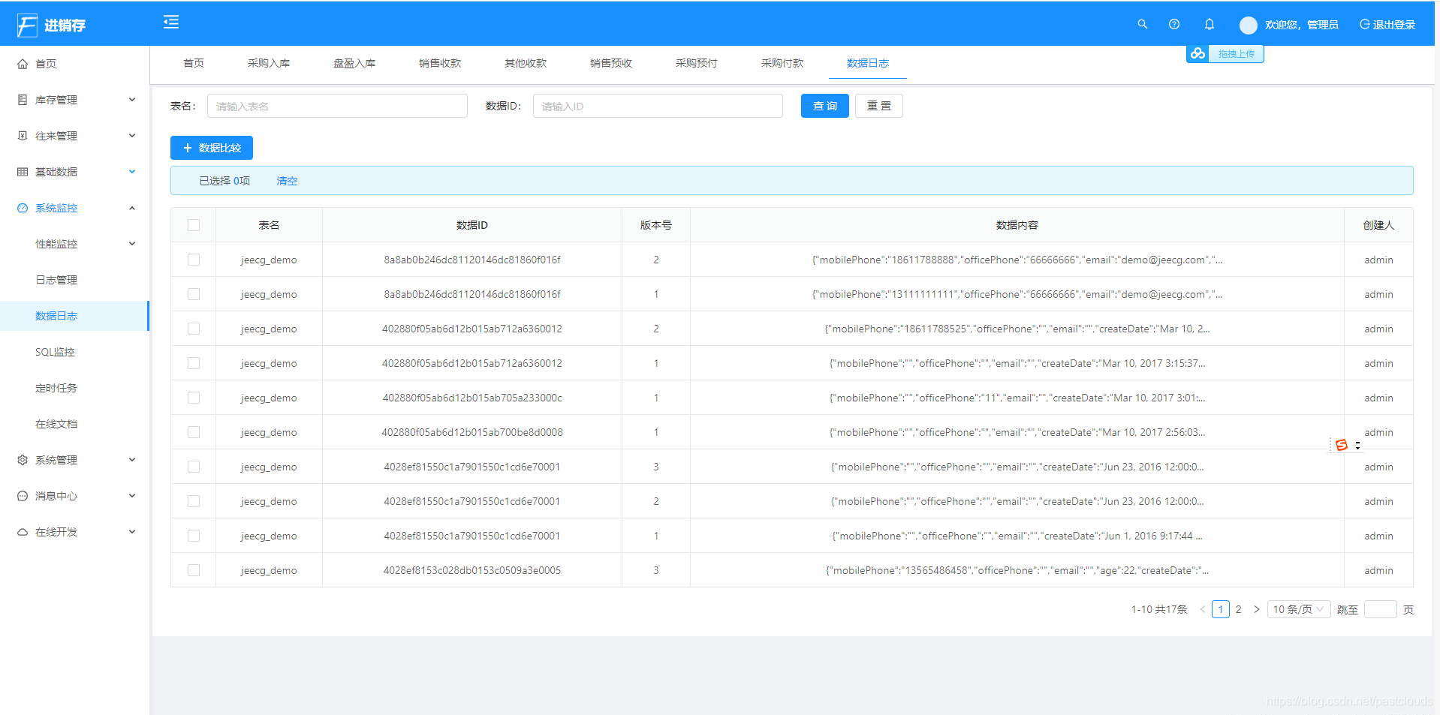Viewport: 1440px width, 715px height.
Task: Click the 数据比较 button
Action: coord(212,148)
